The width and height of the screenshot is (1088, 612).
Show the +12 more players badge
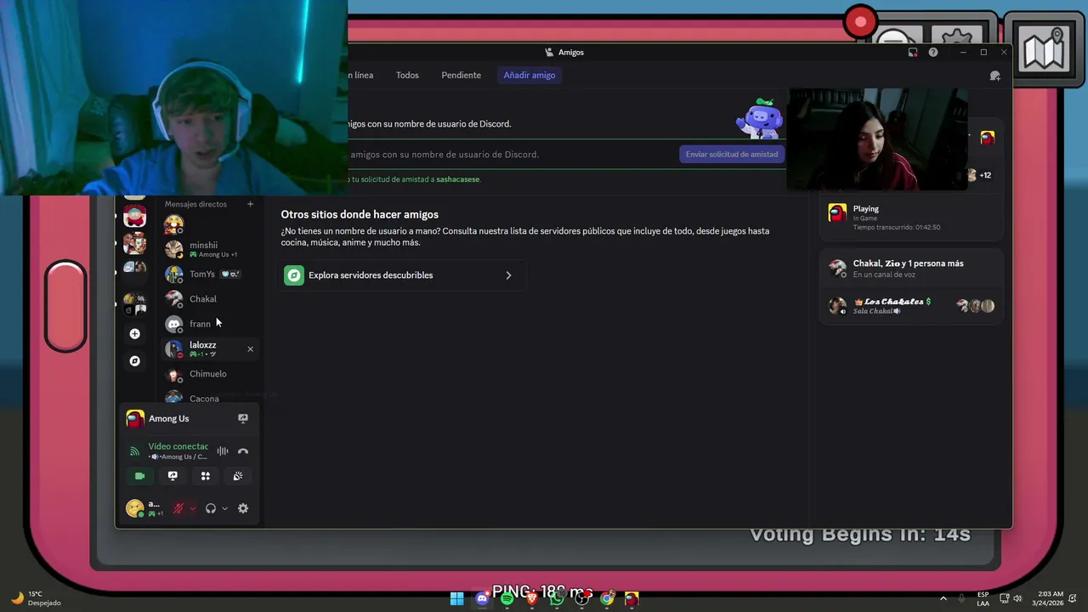985,175
